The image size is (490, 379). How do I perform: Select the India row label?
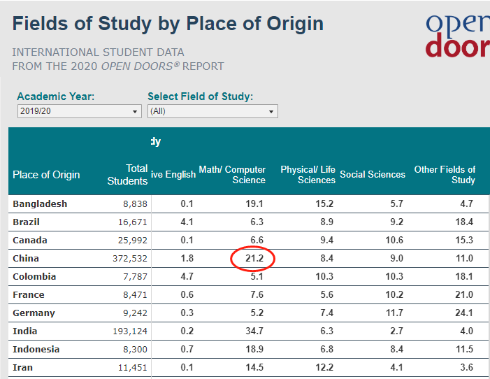click(25, 331)
